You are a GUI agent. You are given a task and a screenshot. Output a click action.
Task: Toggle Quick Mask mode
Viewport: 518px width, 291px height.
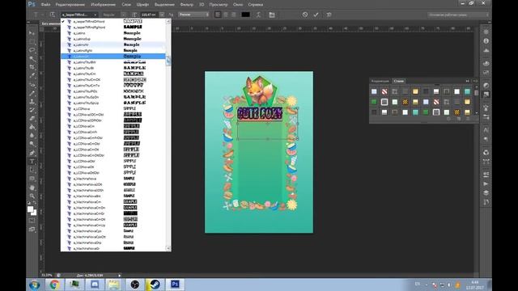32,221
